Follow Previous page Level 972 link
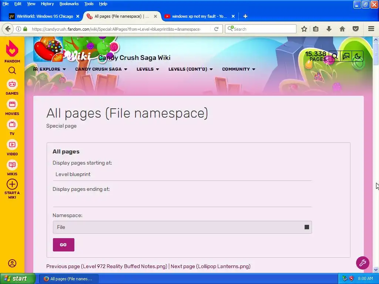Image resolution: width=379 pixels, height=284 pixels. pos(107,266)
